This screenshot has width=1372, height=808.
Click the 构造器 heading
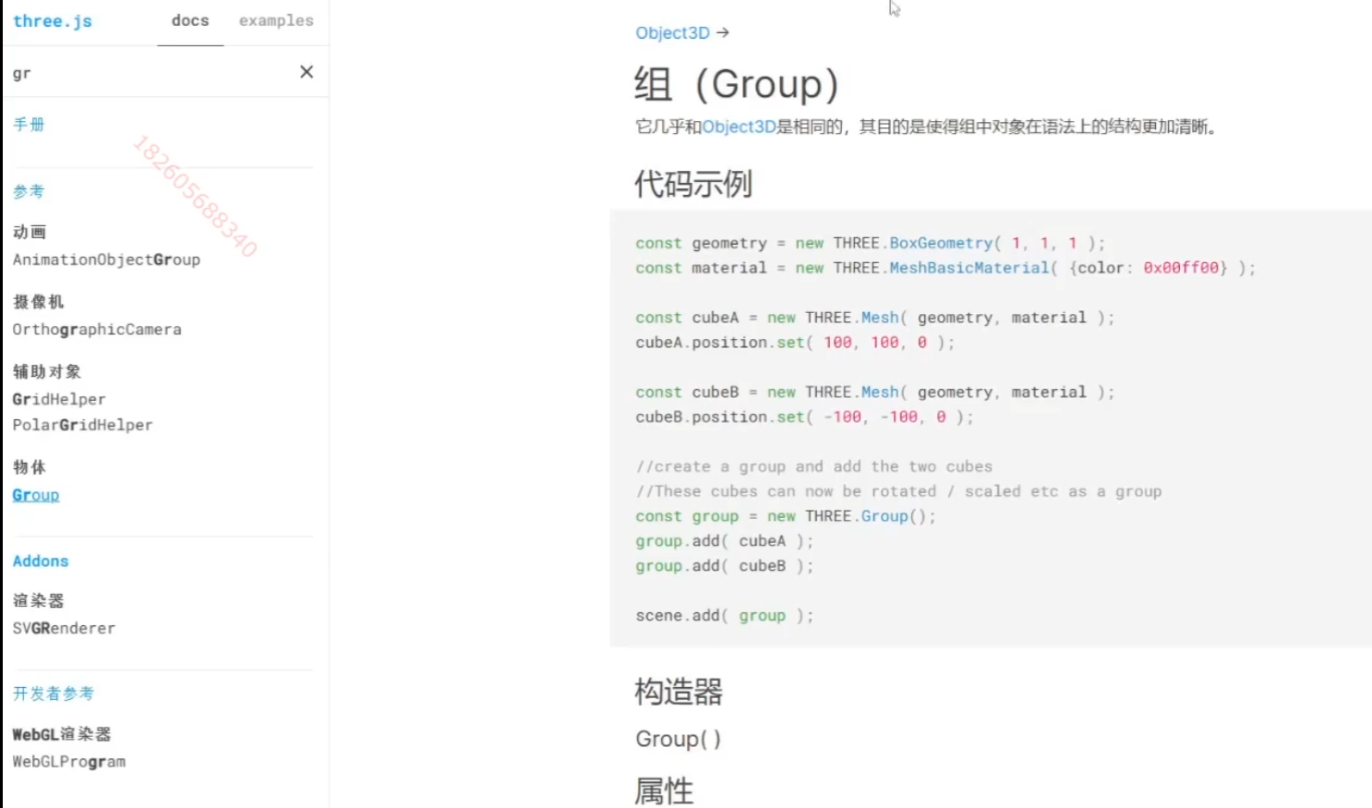click(x=679, y=692)
